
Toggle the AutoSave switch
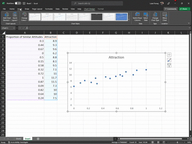pos(18,3)
